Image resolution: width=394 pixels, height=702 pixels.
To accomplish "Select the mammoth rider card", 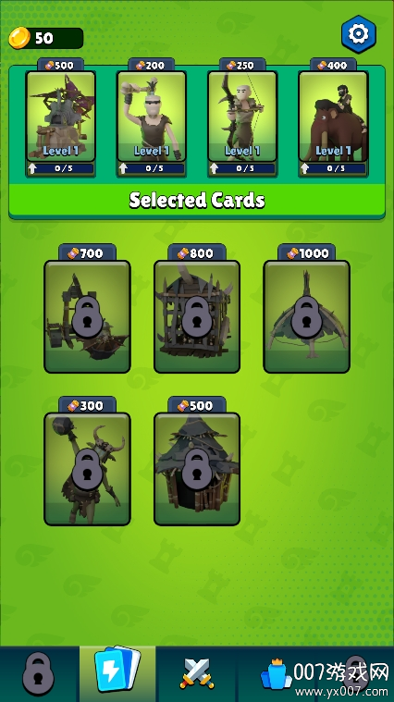I will tap(333, 117).
